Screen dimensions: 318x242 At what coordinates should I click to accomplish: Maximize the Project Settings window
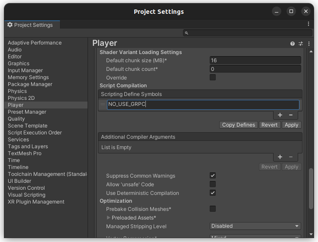pos(291,11)
